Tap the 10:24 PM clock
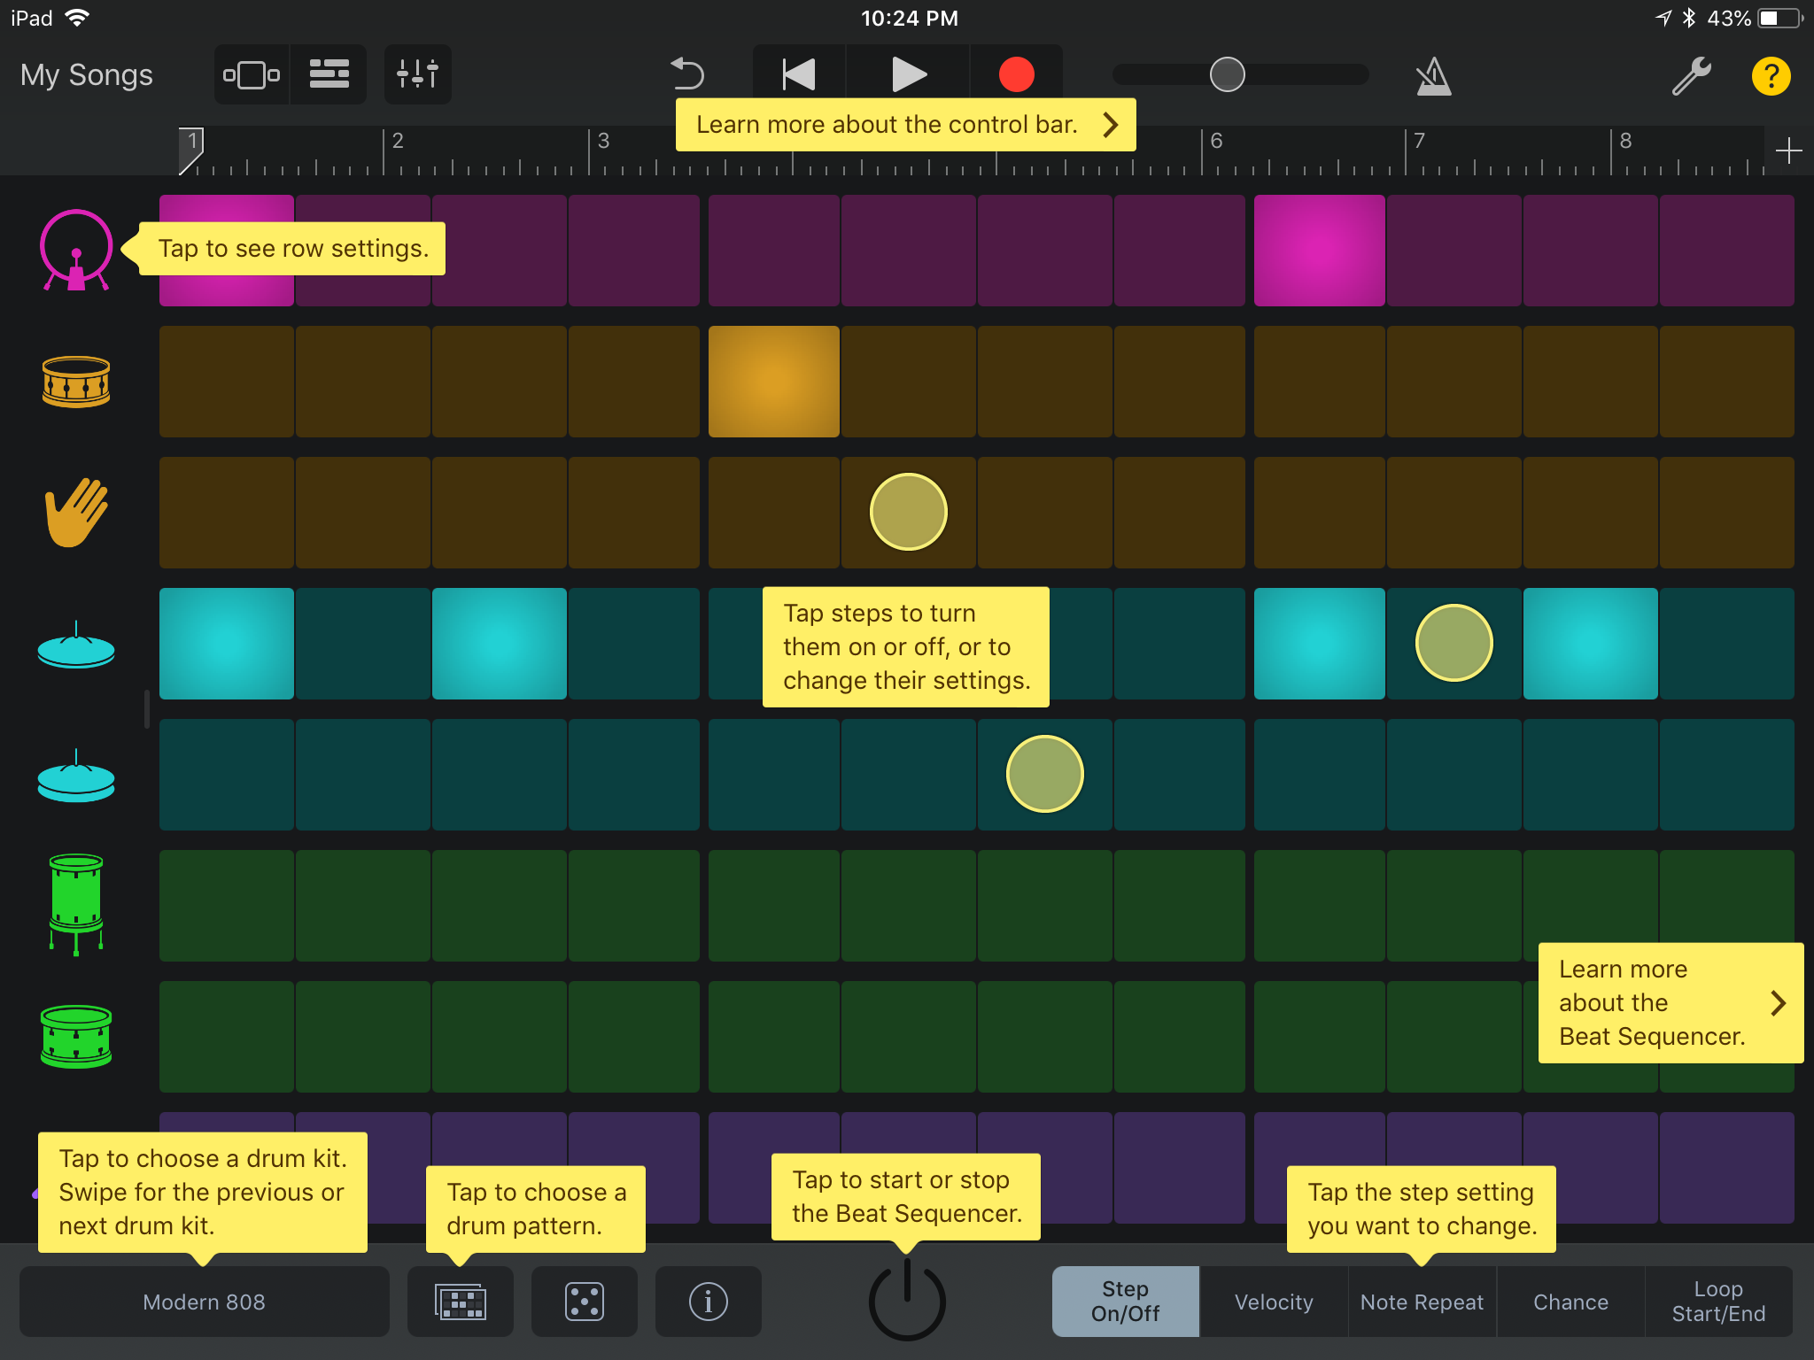1814x1360 pixels. 909,18
